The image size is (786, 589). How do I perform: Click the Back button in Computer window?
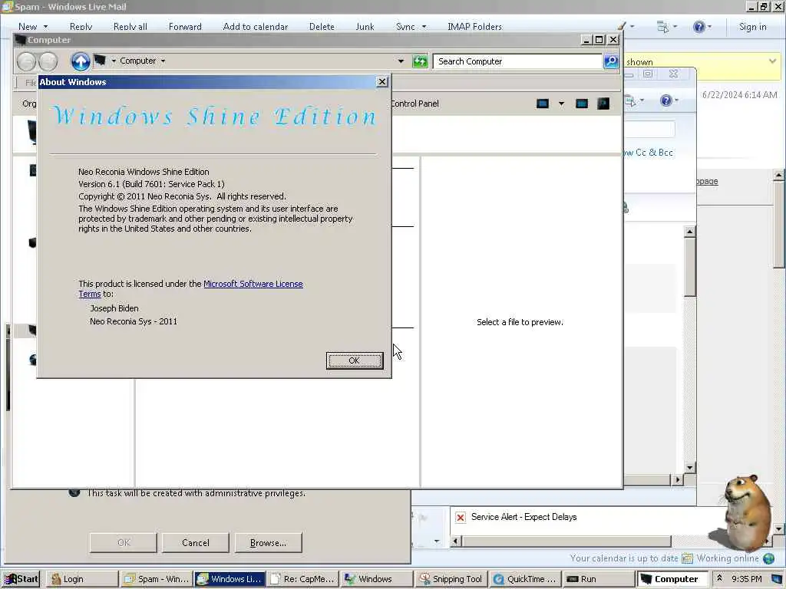pos(27,61)
